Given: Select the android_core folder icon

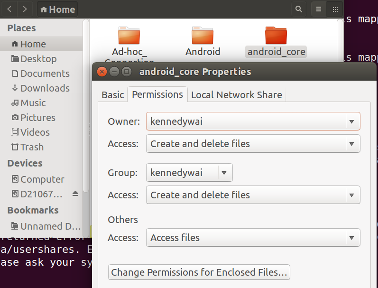Looking at the screenshot, I should click(x=276, y=36).
